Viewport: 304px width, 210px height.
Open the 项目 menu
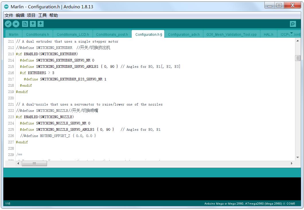pos(31,15)
